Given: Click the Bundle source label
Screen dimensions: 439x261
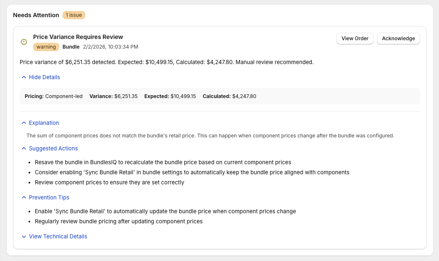Looking at the screenshot, I should tap(71, 47).
